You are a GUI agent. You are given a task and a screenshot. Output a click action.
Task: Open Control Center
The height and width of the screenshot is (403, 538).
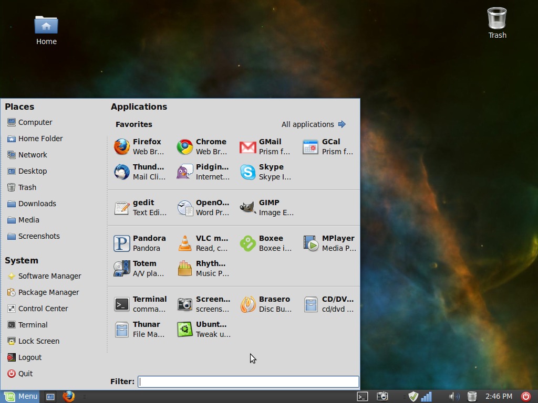(x=38, y=309)
